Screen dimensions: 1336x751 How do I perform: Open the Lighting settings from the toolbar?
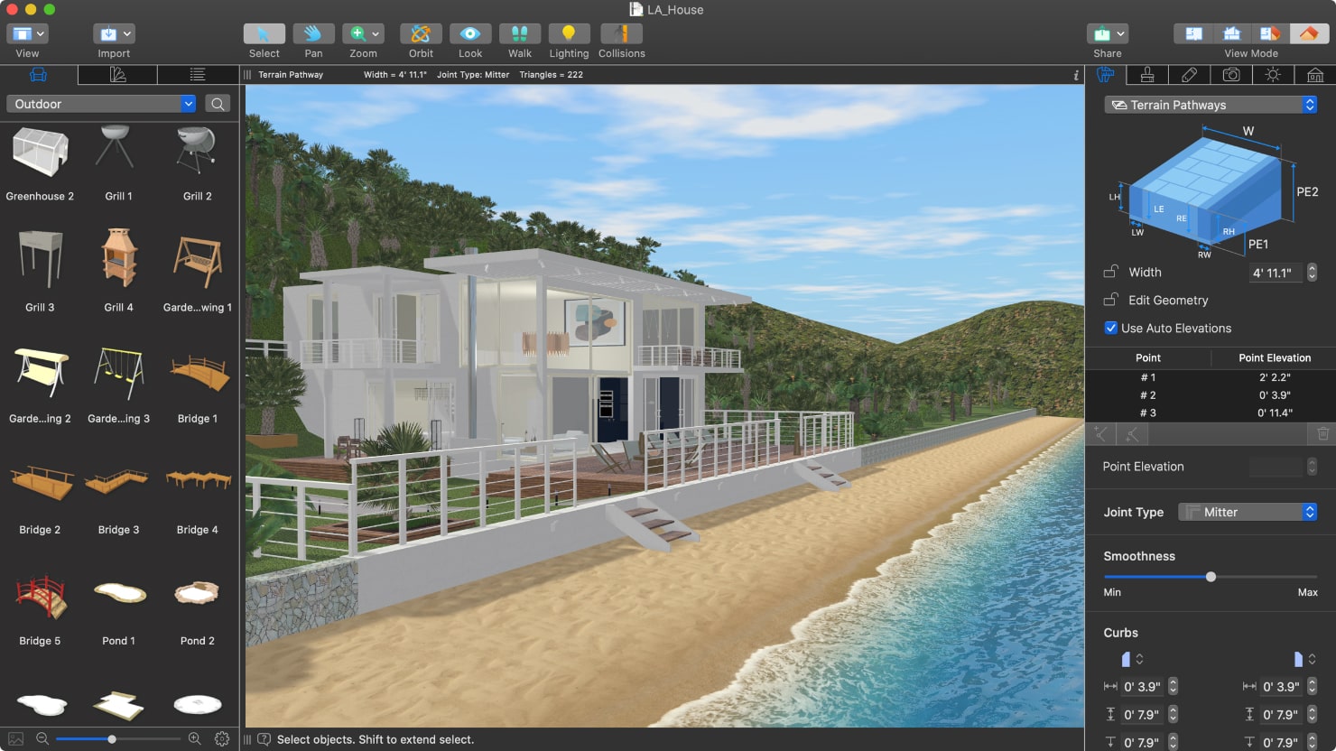point(569,39)
